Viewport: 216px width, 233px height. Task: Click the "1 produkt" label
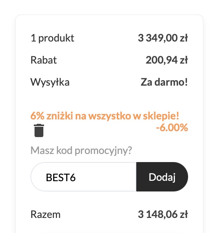pyautogui.click(x=52, y=38)
